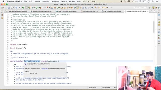The width and height of the screenshot is (161, 90).
Task: Click the Servlet link in hover popup
Action: point(45,68)
